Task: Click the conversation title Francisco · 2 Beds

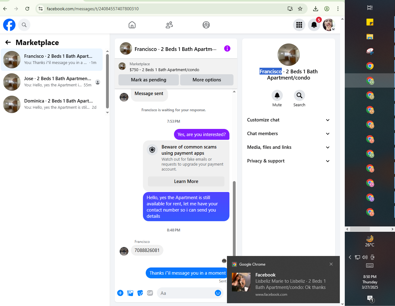Action: click(x=175, y=49)
